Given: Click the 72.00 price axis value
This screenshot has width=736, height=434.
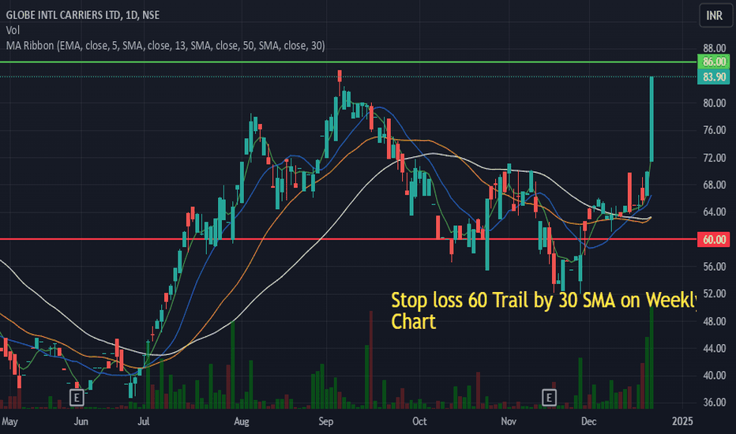Looking at the screenshot, I should [x=715, y=158].
